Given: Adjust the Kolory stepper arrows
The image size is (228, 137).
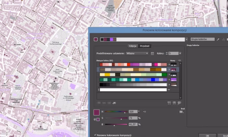Looking at the screenshot, I should 167,53.
